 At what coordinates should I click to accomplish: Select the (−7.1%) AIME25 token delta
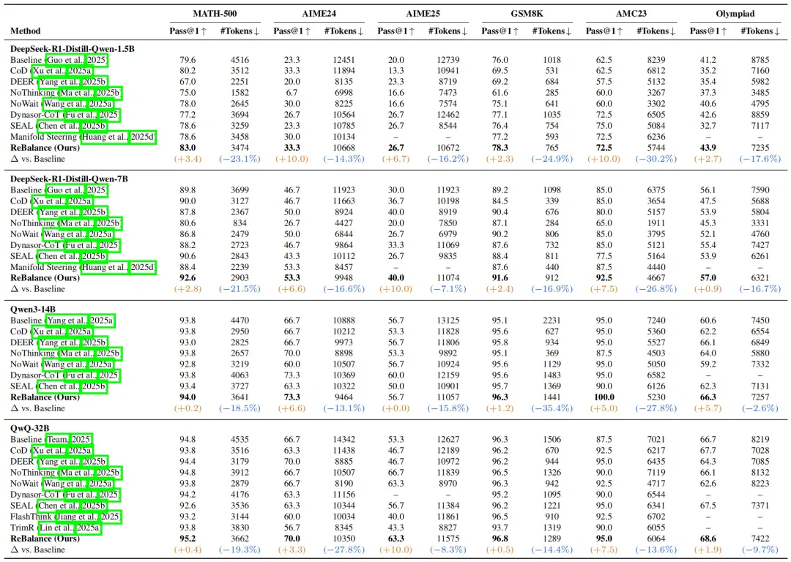click(448, 289)
